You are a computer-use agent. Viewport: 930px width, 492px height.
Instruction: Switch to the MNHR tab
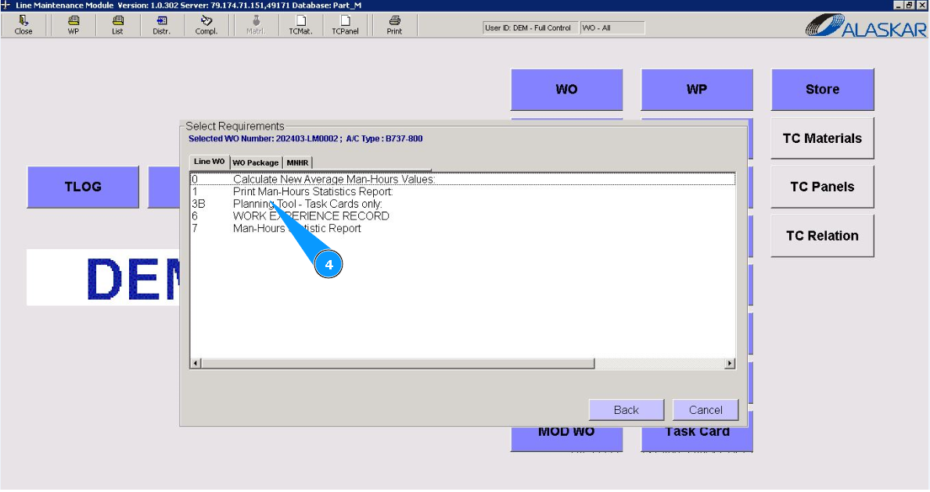pyautogui.click(x=298, y=162)
